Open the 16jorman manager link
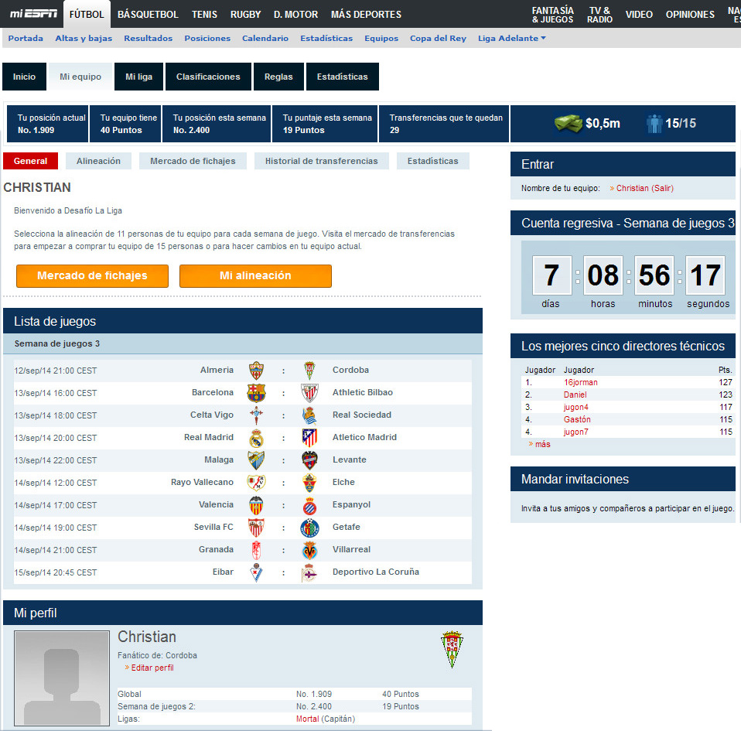741x731 pixels. click(580, 382)
